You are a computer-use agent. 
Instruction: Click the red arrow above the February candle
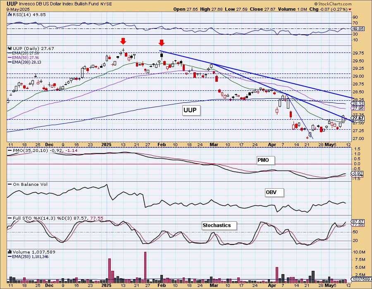click(162, 43)
